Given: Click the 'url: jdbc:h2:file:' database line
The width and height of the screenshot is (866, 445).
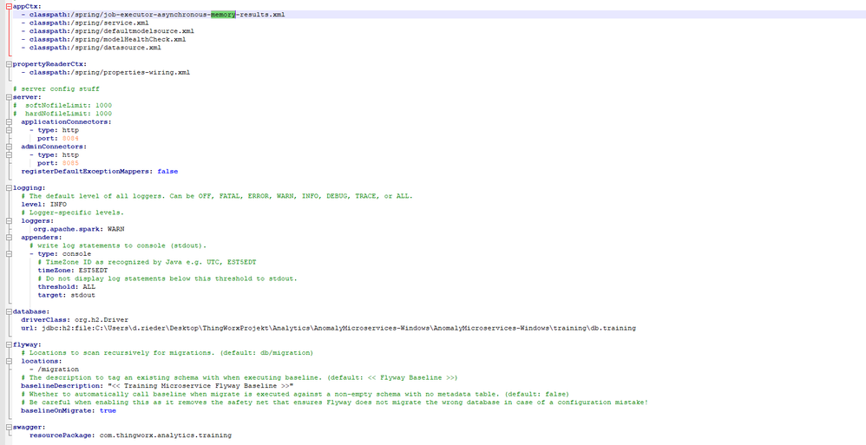Looking at the screenshot, I should [x=328, y=328].
